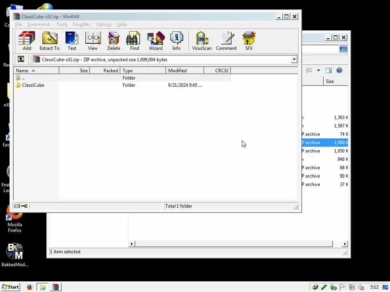
Task: Sort by the Packed column header
Action: (105, 70)
